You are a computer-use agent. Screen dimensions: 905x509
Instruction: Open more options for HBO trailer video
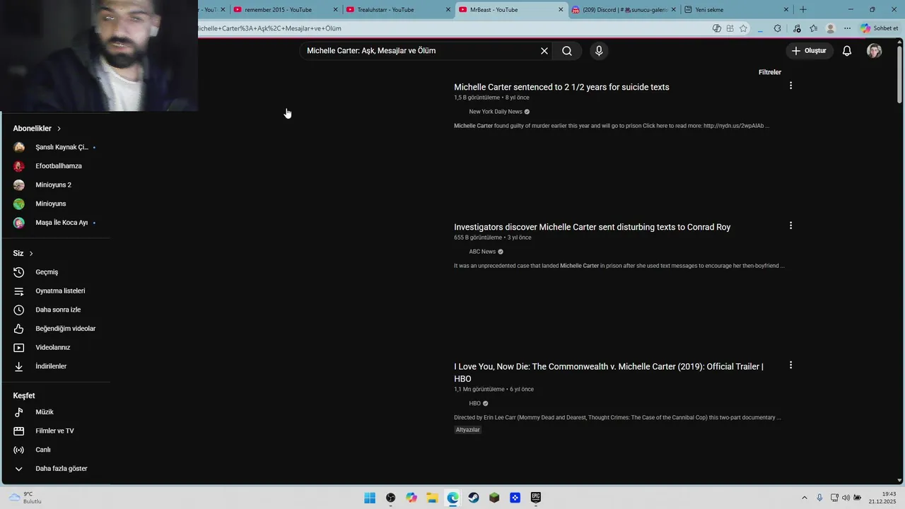pyautogui.click(x=790, y=365)
